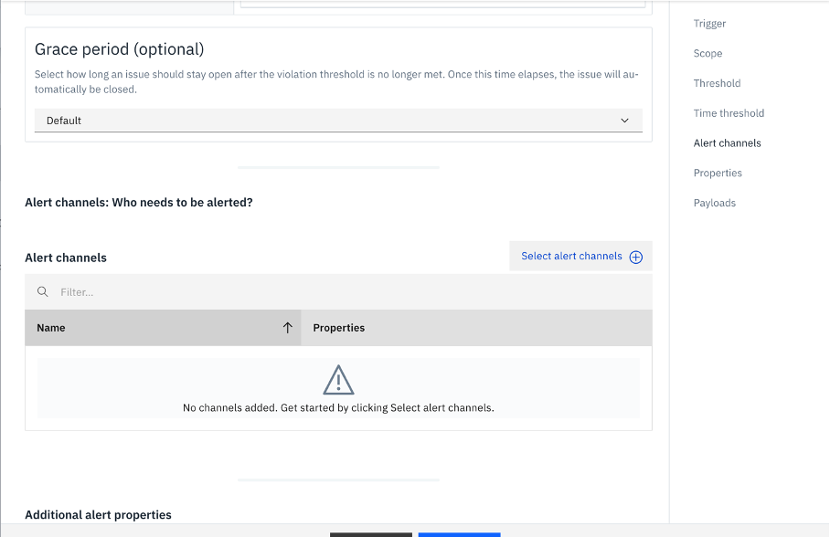Click the dark gray button at page bottom
The image size is (830, 537).
(x=370, y=533)
